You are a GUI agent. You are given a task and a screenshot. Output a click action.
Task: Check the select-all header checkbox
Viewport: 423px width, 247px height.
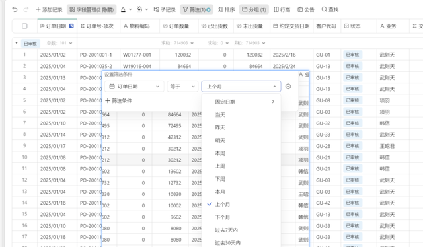point(24,26)
